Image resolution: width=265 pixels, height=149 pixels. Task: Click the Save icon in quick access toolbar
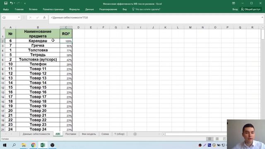[6, 3]
